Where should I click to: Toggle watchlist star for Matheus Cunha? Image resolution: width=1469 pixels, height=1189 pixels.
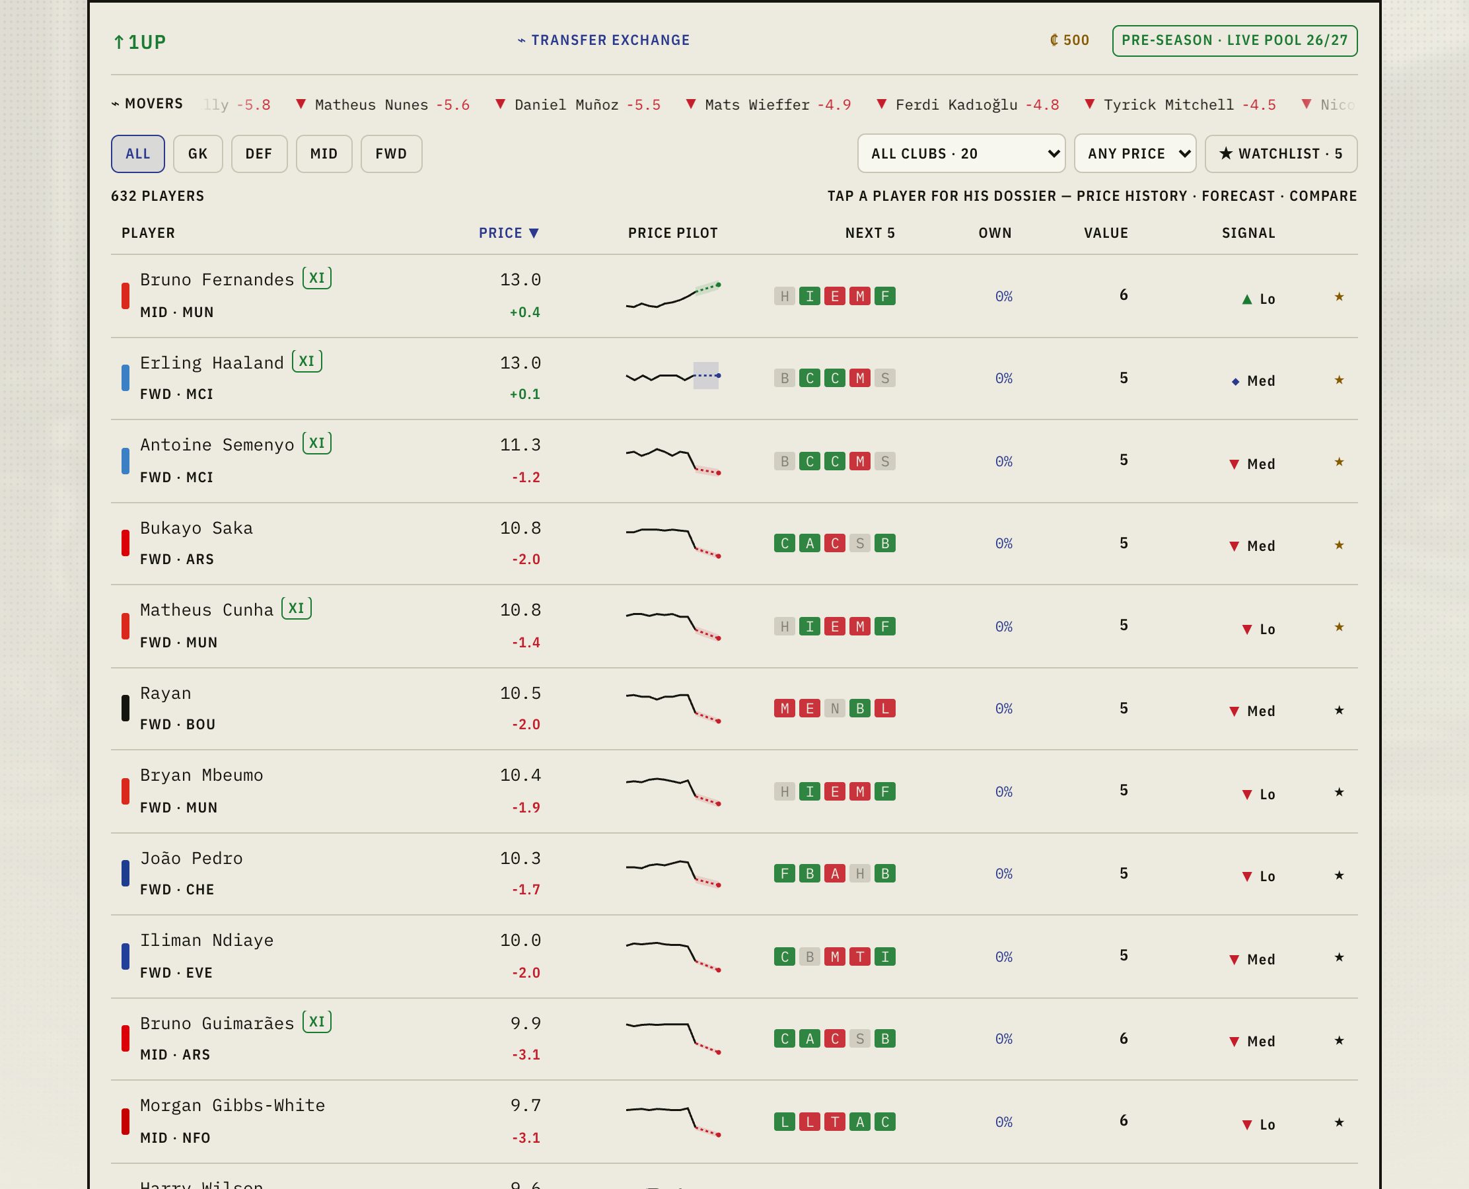click(x=1339, y=627)
